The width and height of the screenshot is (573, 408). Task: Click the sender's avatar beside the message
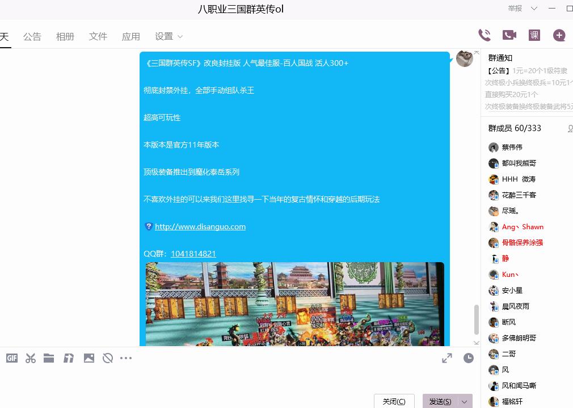coord(465,58)
